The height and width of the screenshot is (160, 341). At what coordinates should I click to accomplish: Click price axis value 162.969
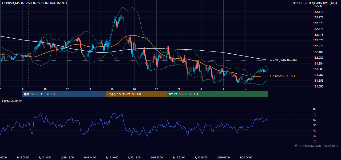(x=318, y=6)
